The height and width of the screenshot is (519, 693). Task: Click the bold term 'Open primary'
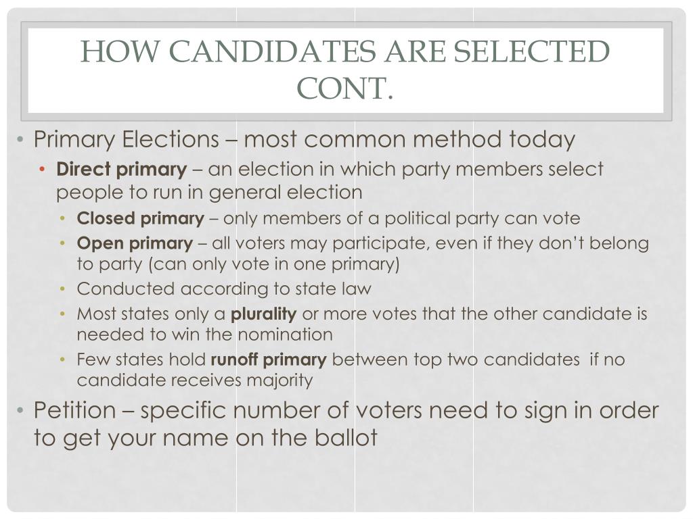135,243
